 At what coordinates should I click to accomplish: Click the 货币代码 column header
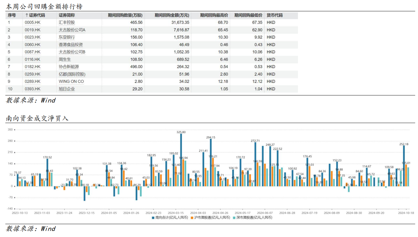click(274, 15)
